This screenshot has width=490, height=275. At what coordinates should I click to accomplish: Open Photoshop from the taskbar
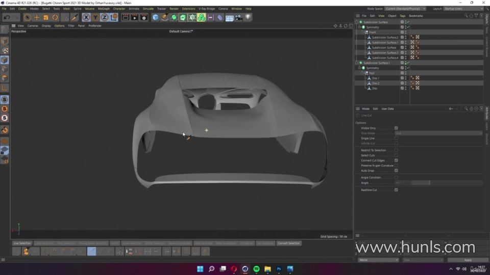tap(279, 269)
